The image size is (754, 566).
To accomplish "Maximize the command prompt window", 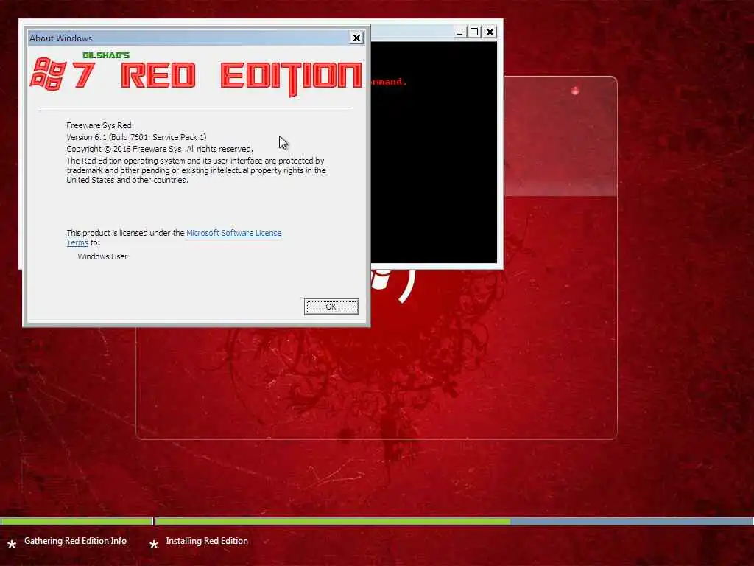I will pyautogui.click(x=475, y=32).
